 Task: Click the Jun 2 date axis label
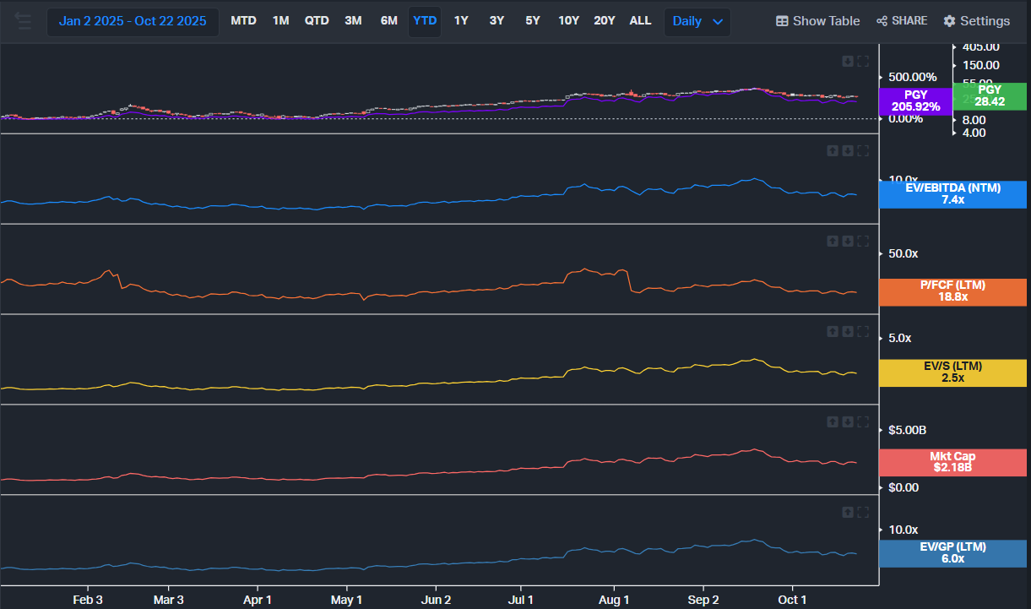(x=436, y=600)
